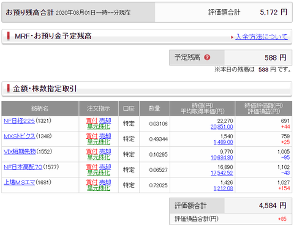Open average cost 1,212.08 link
294x227 pixels.
point(224,188)
